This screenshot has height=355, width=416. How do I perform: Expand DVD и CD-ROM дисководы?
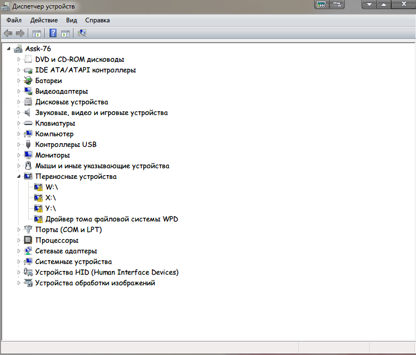pyautogui.click(x=19, y=60)
